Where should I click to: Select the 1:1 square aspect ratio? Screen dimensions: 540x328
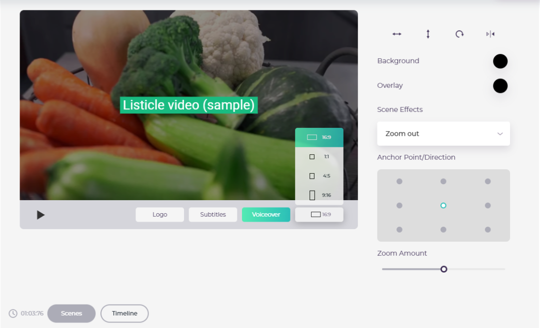[x=319, y=157]
